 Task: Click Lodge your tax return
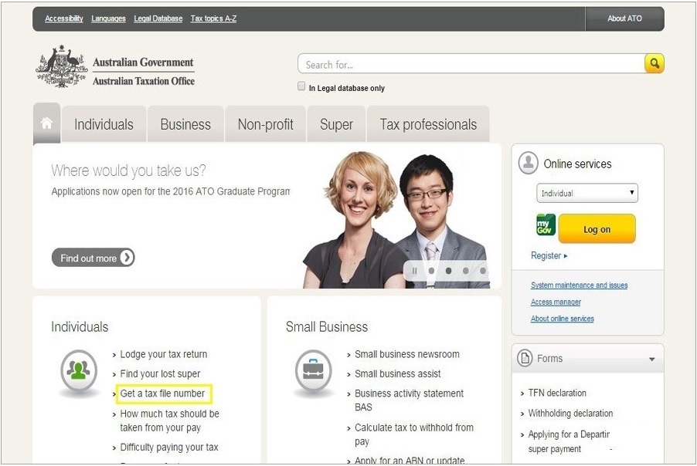(x=164, y=354)
